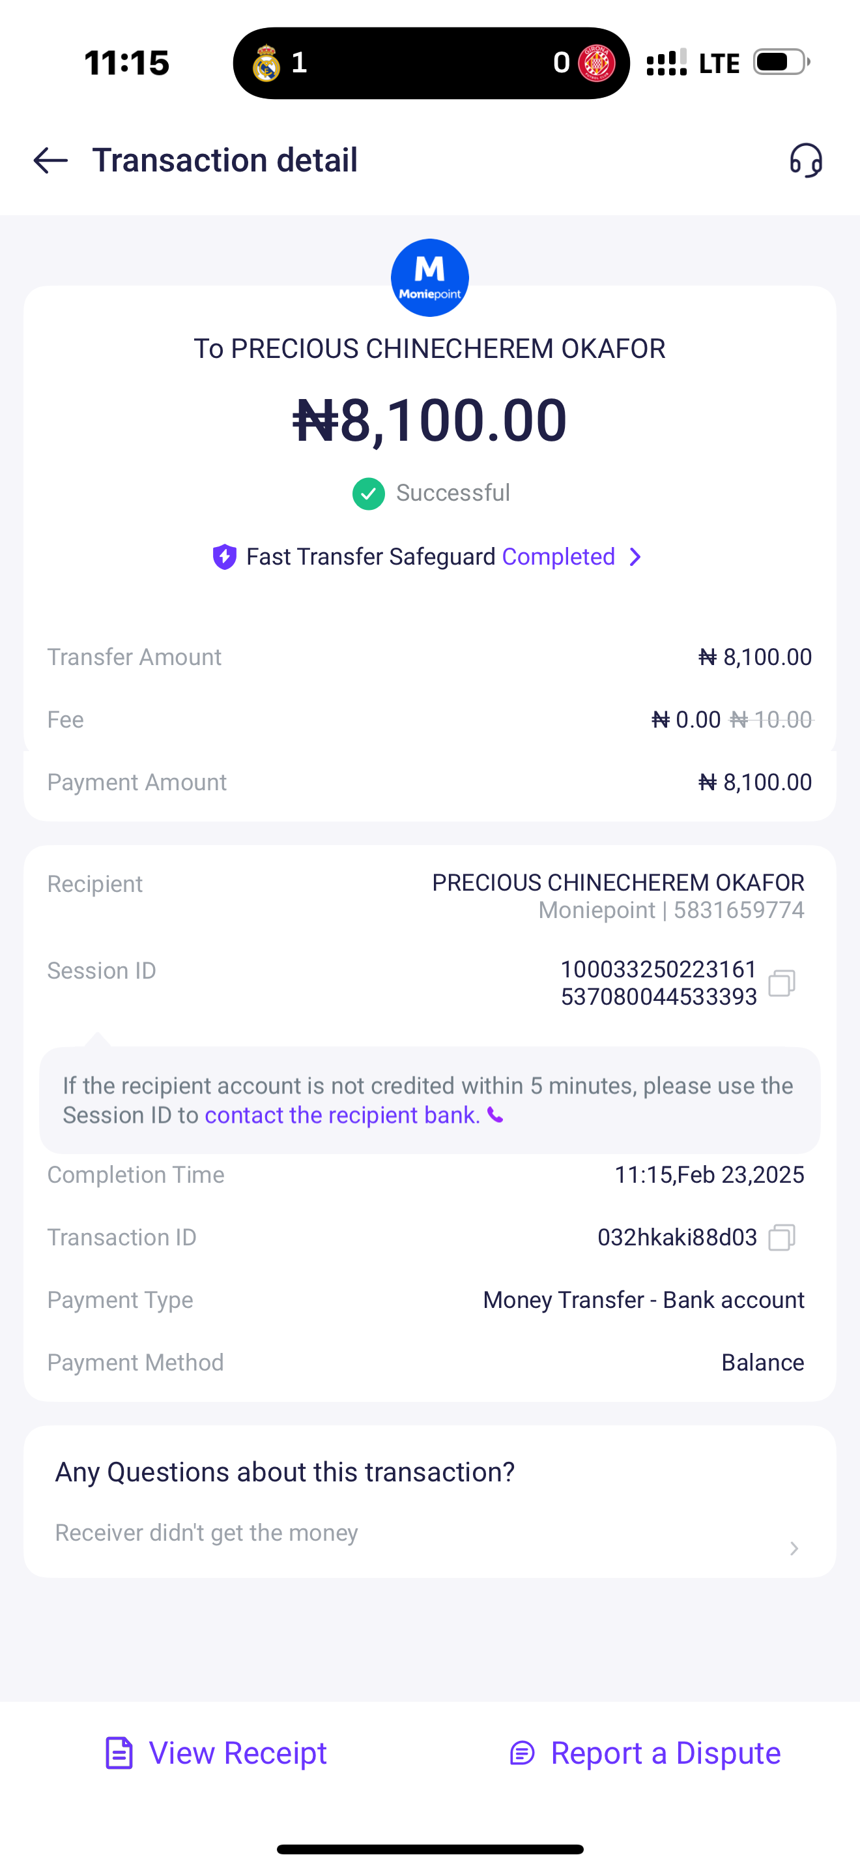This screenshot has height=1870, width=860.
Task: Tap the ₦8,100.00 amount heading
Action: [430, 421]
